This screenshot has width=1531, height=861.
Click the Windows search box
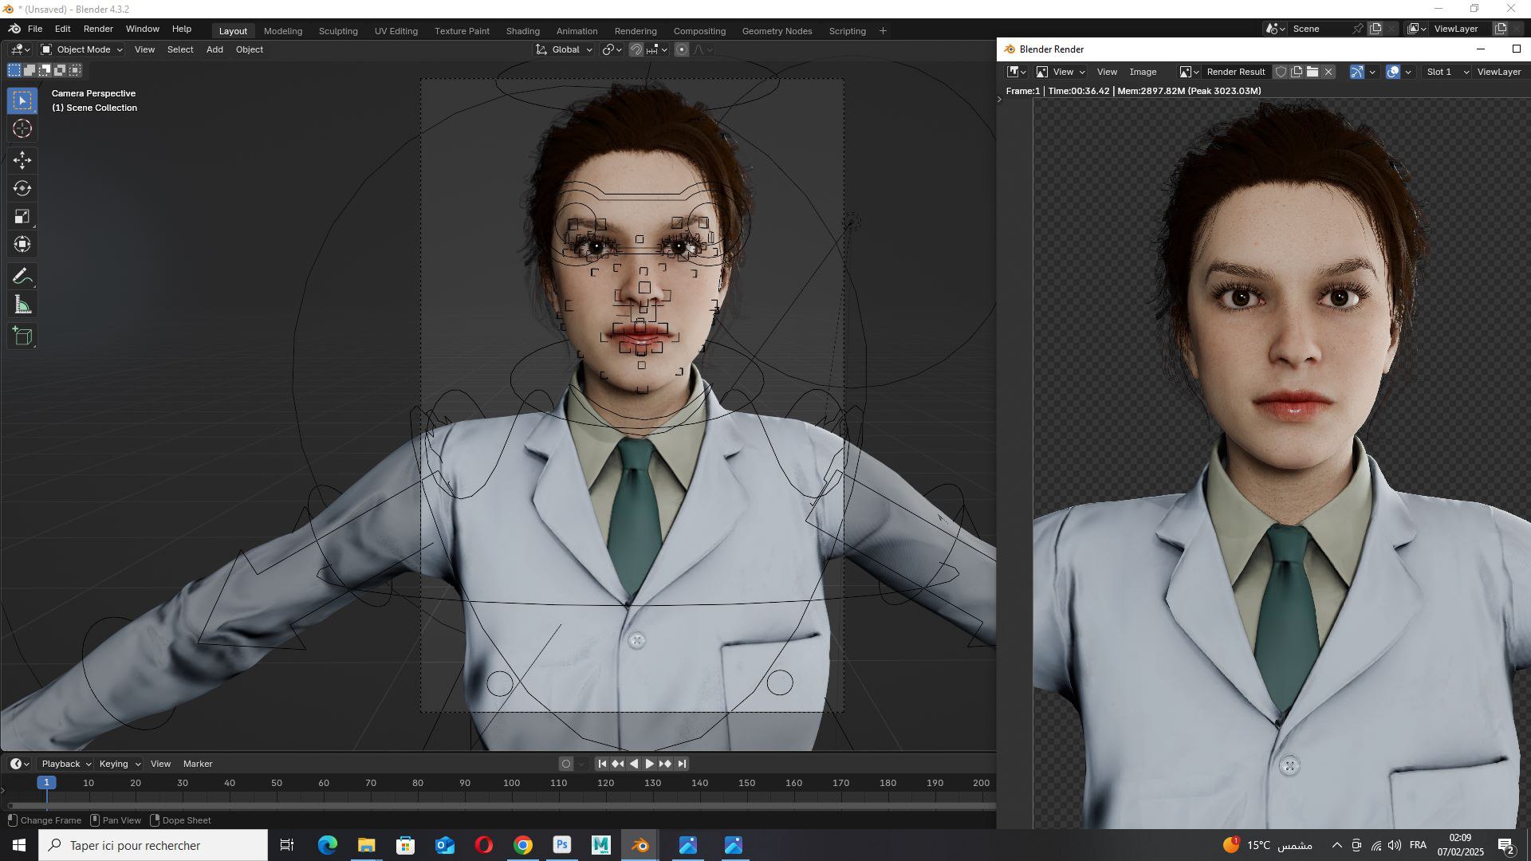(153, 845)
